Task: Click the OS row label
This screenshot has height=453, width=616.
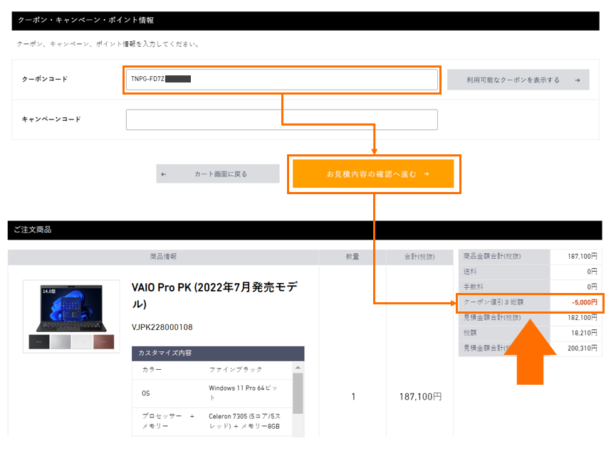Action: 146,393
